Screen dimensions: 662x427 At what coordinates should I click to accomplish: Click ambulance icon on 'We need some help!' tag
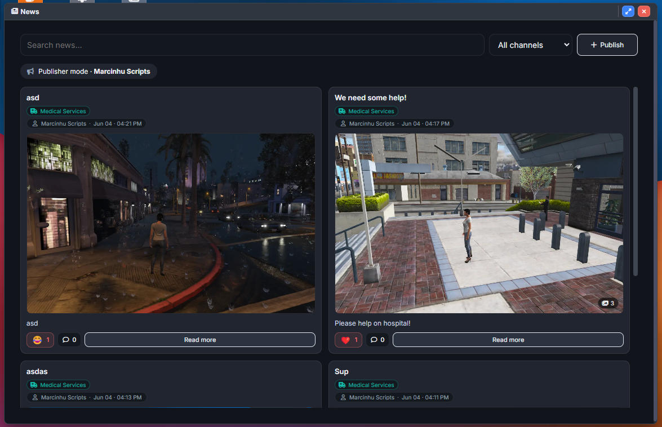[x=342, y=112]
